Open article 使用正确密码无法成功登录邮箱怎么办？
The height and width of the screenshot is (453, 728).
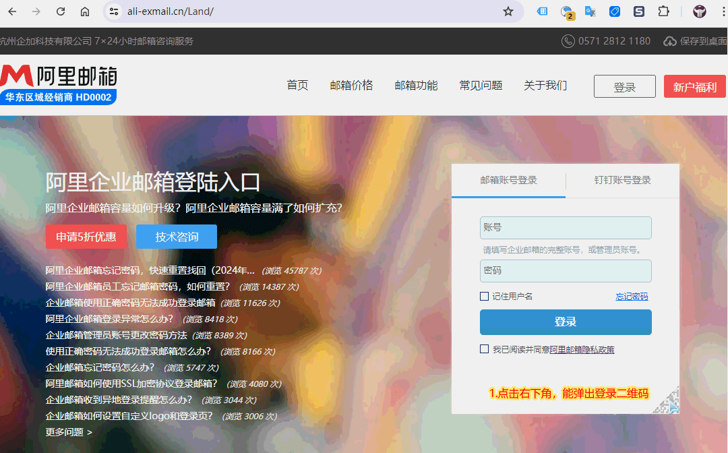tap(128, 351)
